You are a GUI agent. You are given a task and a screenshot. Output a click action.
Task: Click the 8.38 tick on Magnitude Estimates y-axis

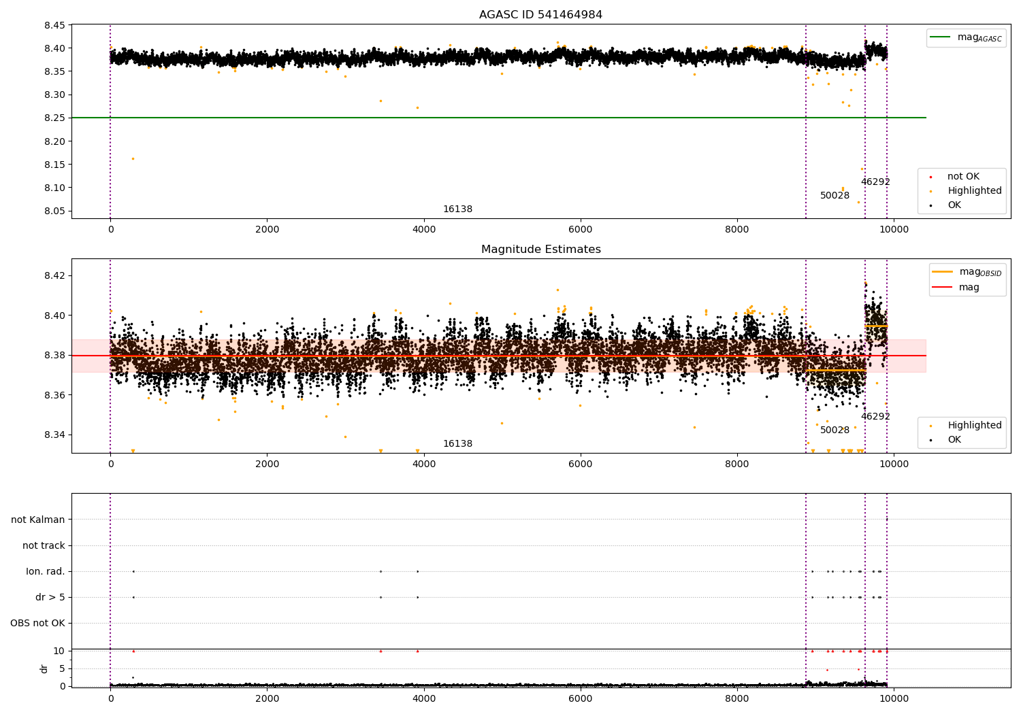[54, 356]
